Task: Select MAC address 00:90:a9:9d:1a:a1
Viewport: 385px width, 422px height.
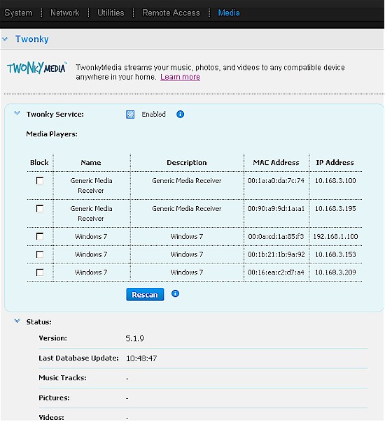Action: coord(276,209)
